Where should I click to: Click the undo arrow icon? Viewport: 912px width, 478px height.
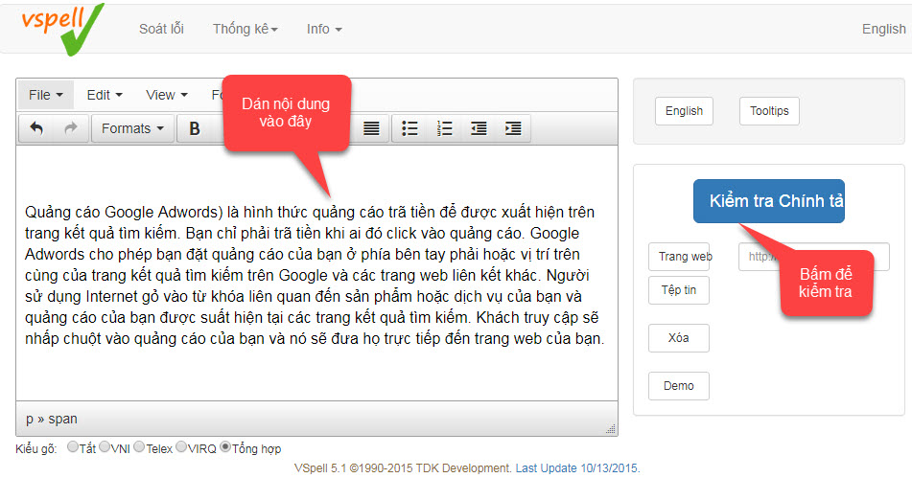click(36, 128)
